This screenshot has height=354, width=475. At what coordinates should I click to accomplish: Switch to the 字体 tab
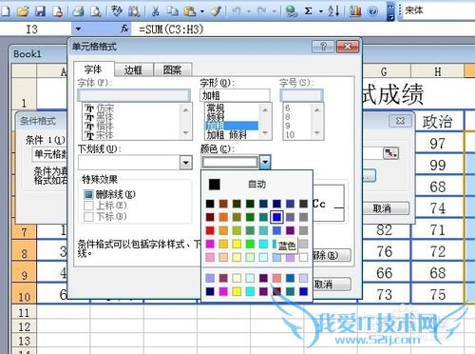pos(93,69)
